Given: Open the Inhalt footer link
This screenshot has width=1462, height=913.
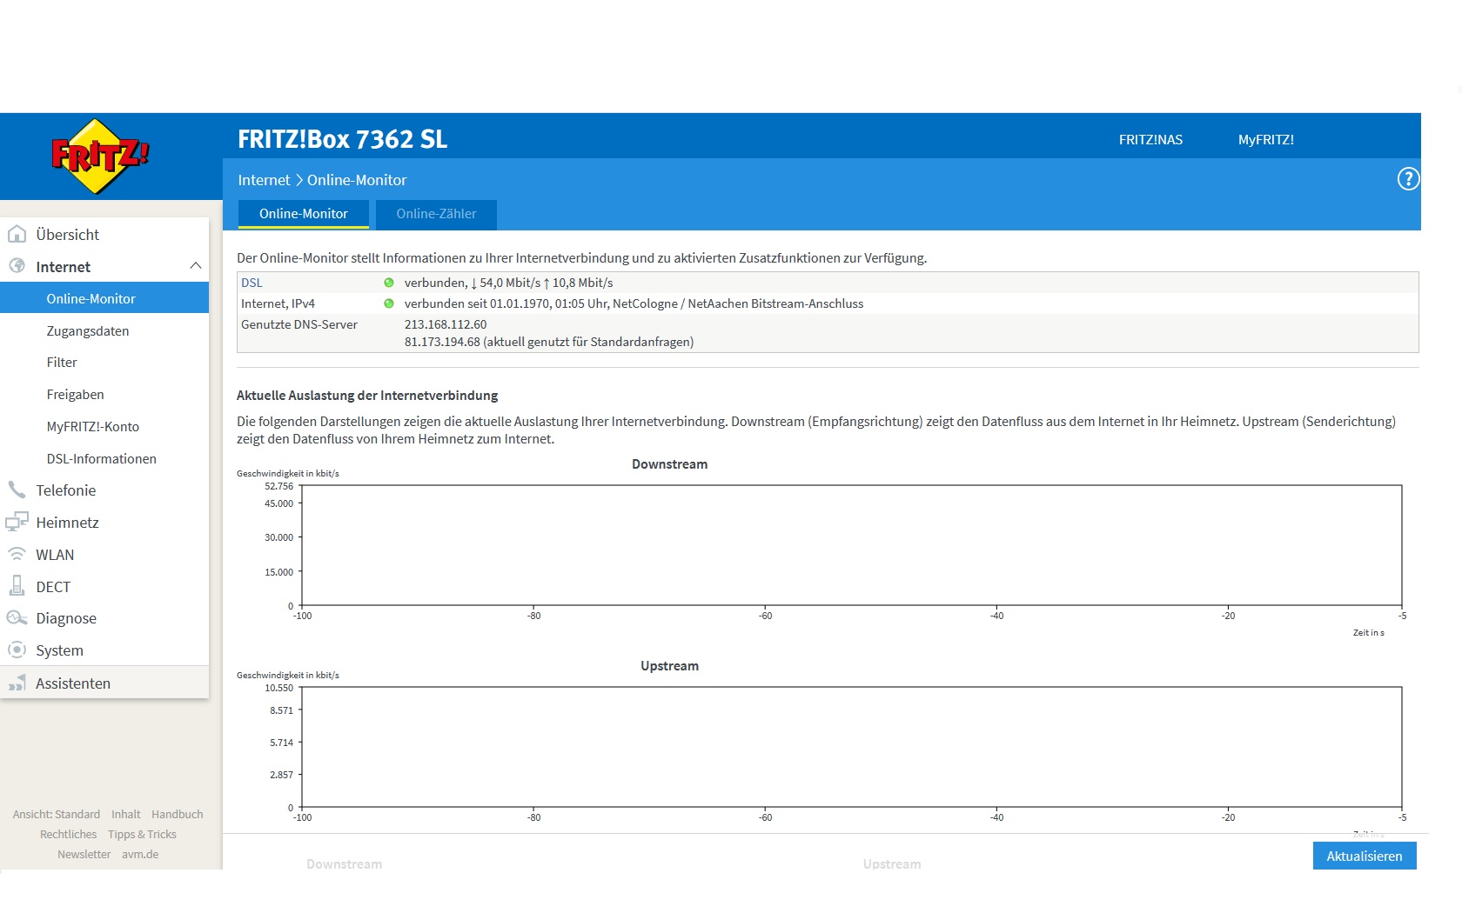Looking at the screenshot, I should 126,814.
